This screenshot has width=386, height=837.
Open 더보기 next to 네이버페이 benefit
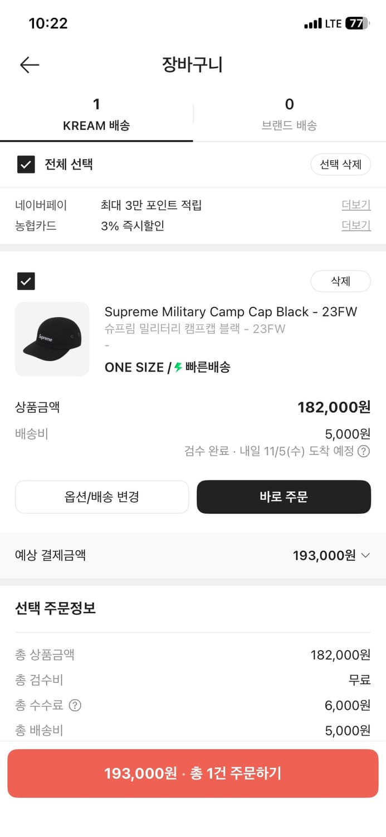356,205
